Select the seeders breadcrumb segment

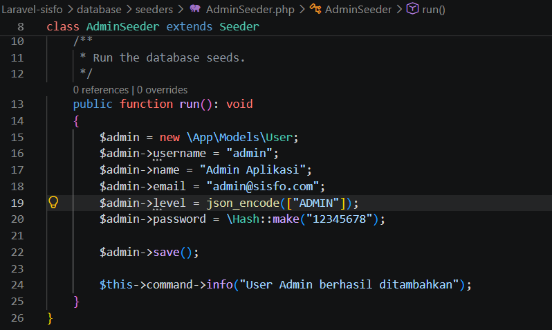click(x=154, y=10)
